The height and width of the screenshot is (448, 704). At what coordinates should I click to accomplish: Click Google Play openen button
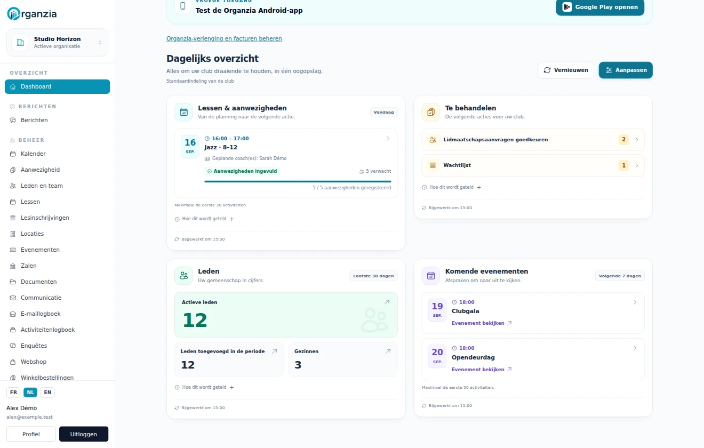click(x=600, y=7)
